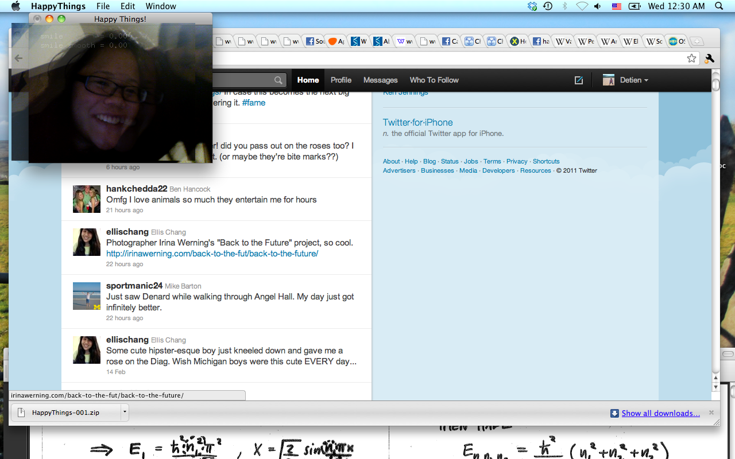Open the irinawerning.com back-to-the-future link

pyautogui.click(x=212, y=254)
